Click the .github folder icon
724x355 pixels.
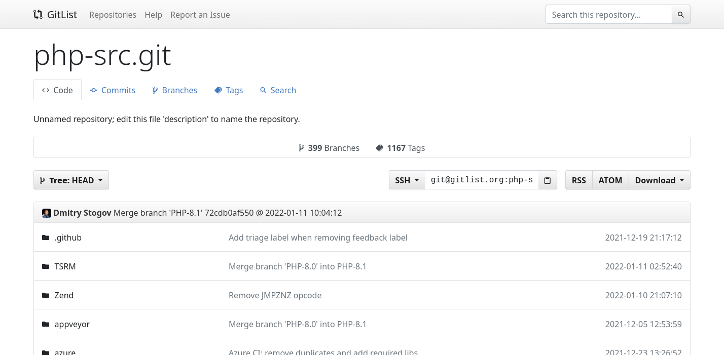(46, 238)
